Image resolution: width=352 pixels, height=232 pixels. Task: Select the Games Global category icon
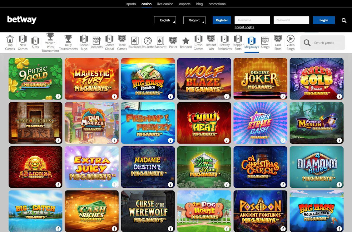[x=109, y=39]
